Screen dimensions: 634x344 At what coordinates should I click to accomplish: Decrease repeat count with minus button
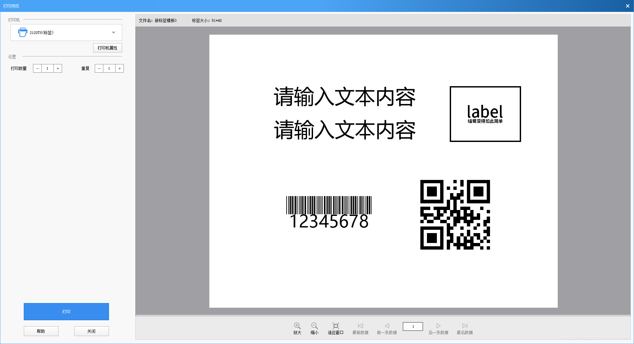[x=99, y=68]
